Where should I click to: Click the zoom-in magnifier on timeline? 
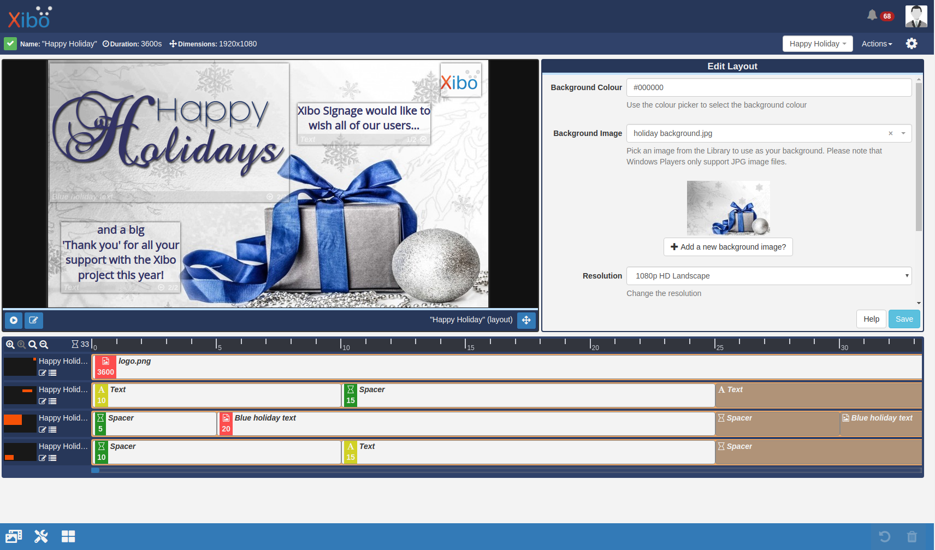(10, 345)
